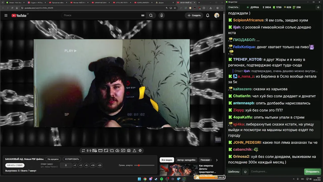Adjust the Громк. алерта volume slider
Image resolution: width=323 pixels, height=182 pixels.
tap(144, 165)
